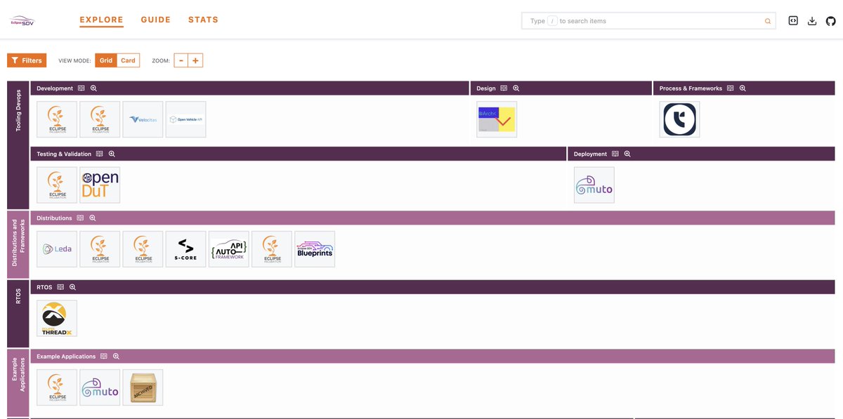The width and height of the screenshot is (843, 419).
Task: Open the Eclipse SDV Blueprints item
Action: (x=315, y=249)
